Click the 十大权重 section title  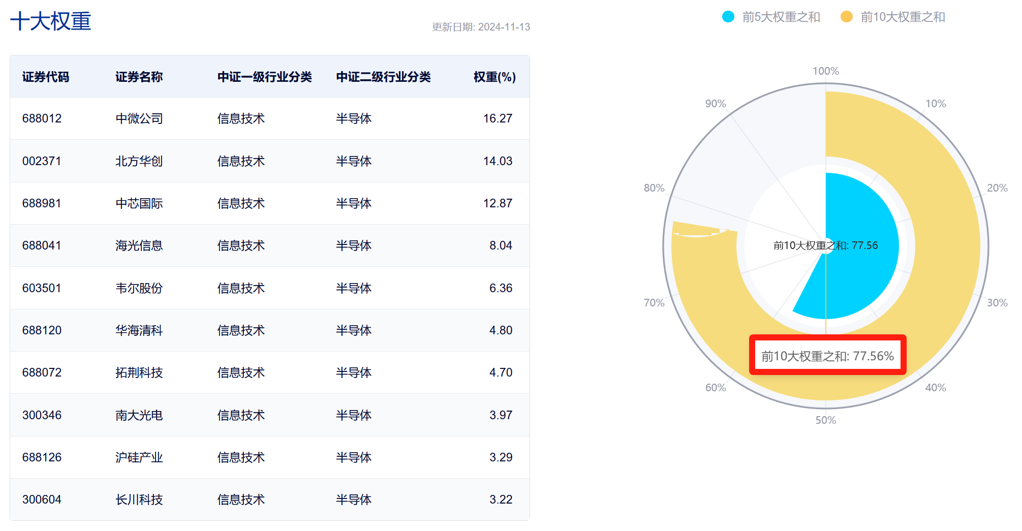(50, 21)
